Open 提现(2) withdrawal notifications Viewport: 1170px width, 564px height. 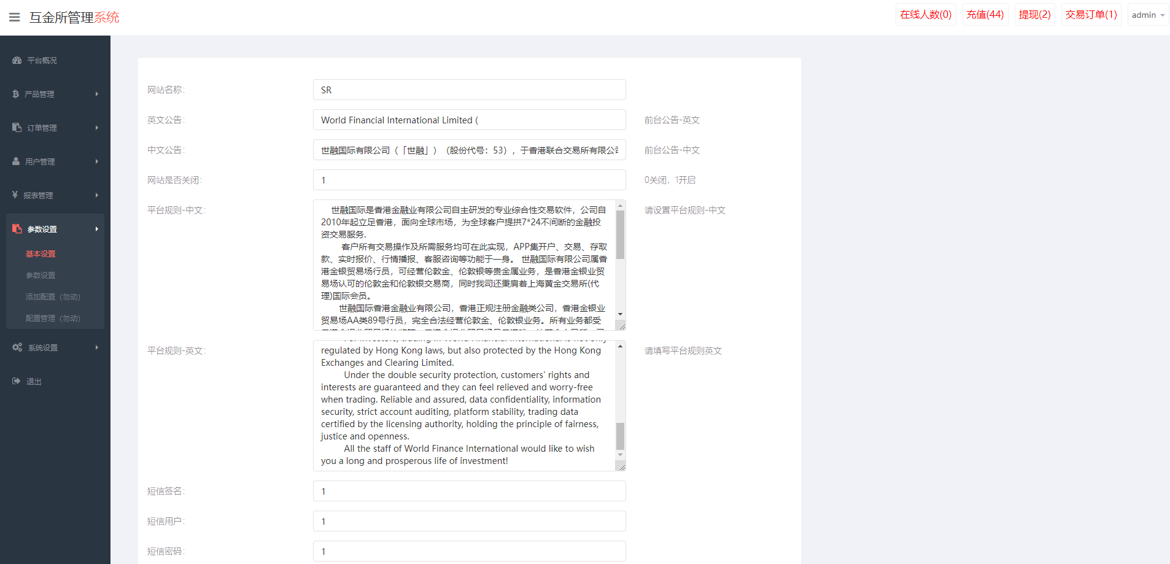[x=1034, y=15]
